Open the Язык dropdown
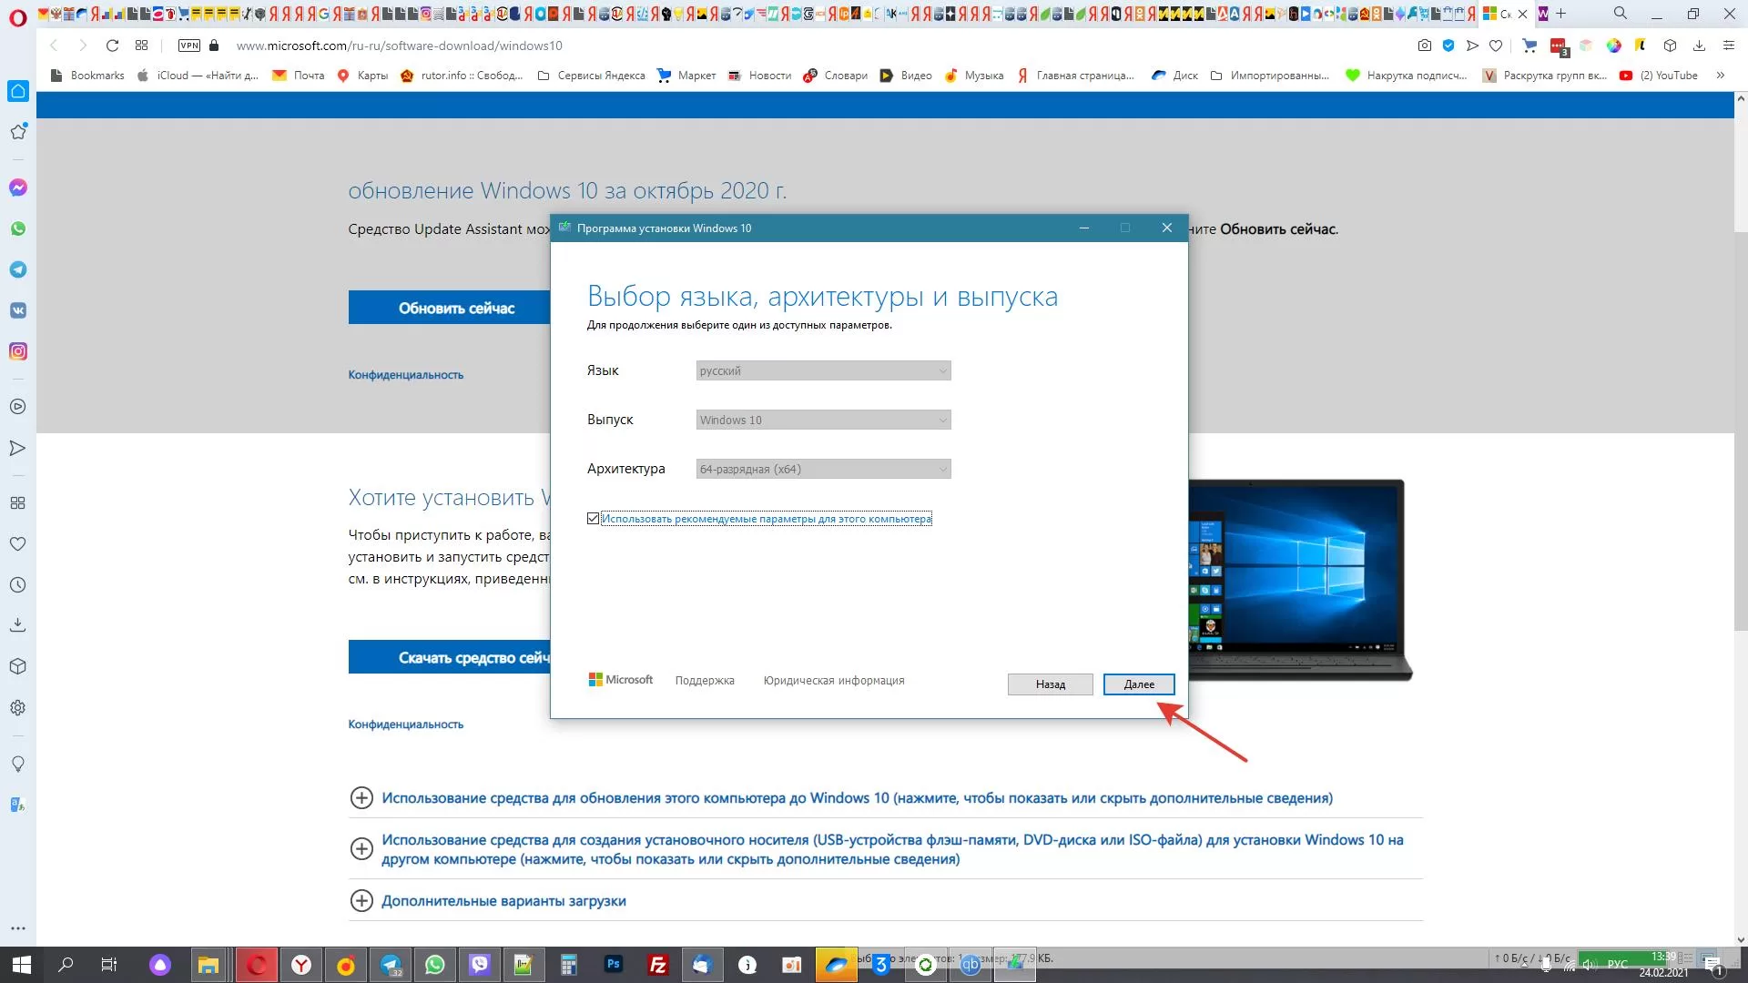The width and height of the screenshot is (1748, 983). 823,370
